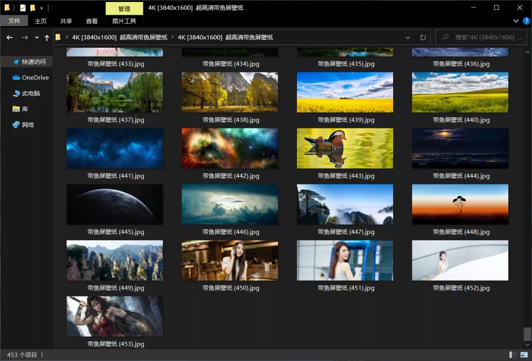The width and height of the screenshot is (532, 361).
Task: Click the Properties quick access icon
Action: (23, 8)
